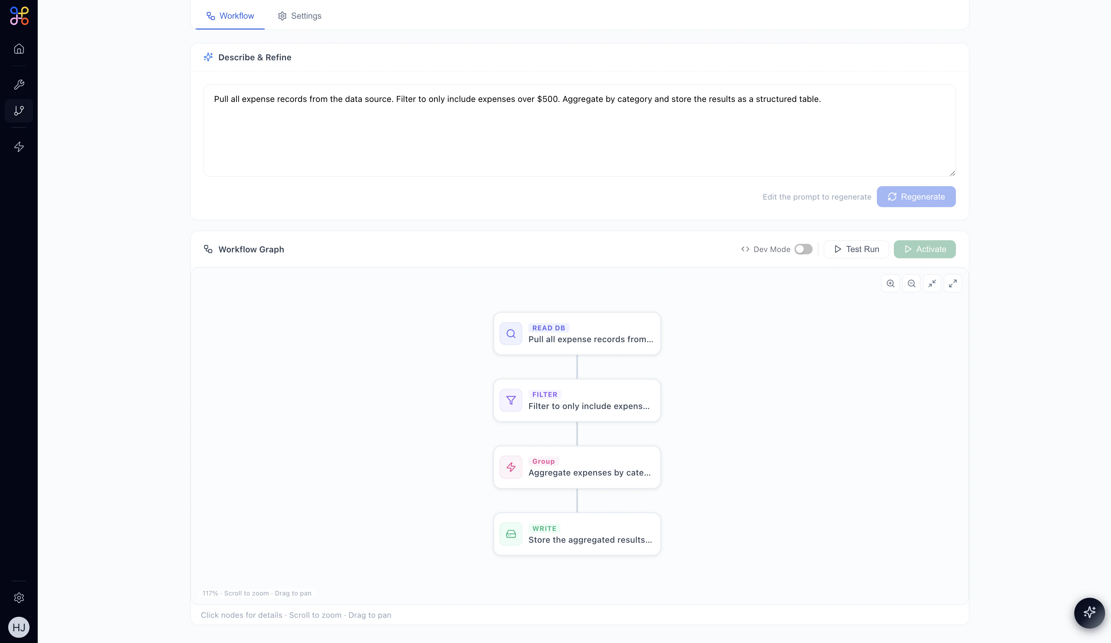Click the home icon in sidebar
Image resolution: width=1111 pixels, height=643 pixels.
[18, 49]
